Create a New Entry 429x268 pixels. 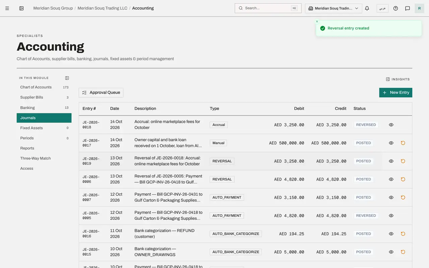[x=396, y=93]
